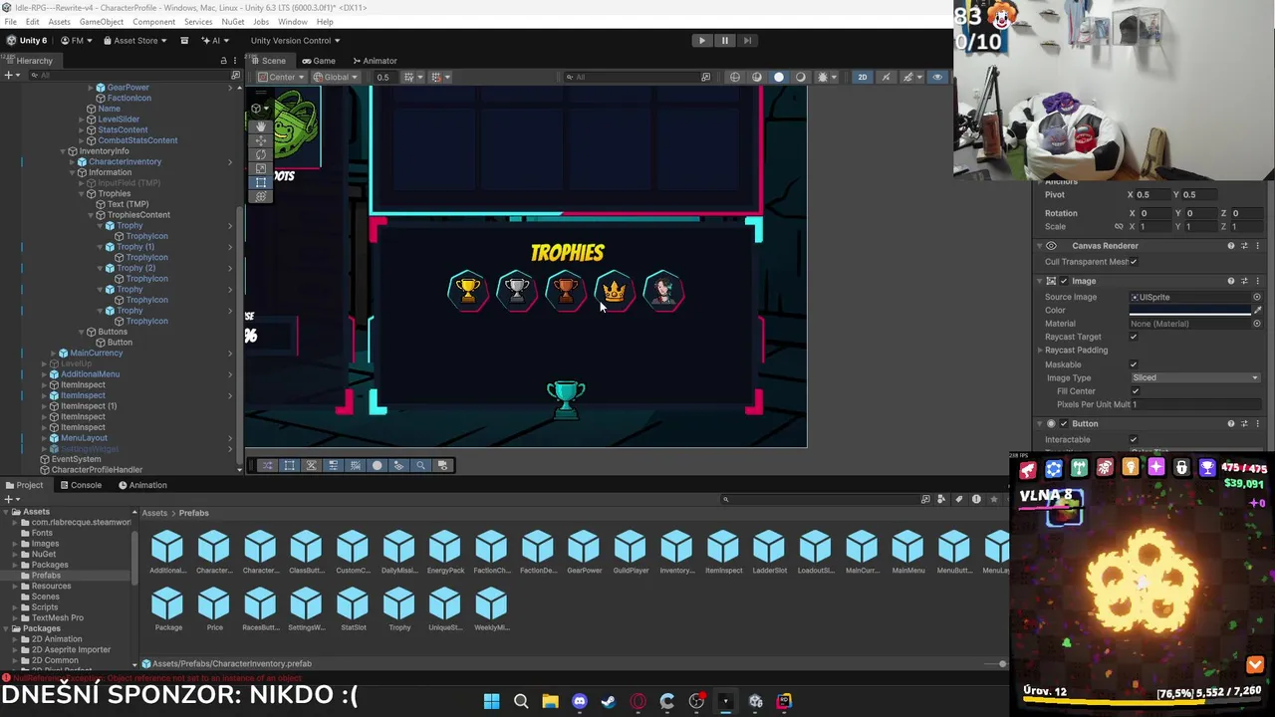Click the Source Image UISprite field
Image resolution: width=1275 pixels, height=717 pixels.
[1189, 297]
